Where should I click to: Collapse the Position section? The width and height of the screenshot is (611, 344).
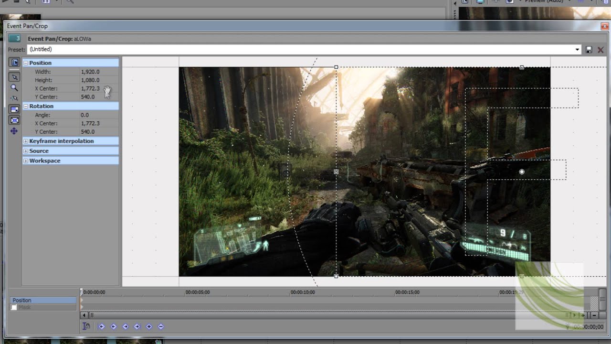pyautogui.click(x=26, y=63)
